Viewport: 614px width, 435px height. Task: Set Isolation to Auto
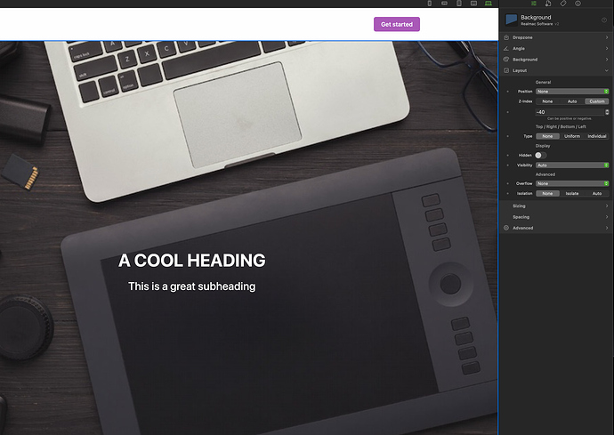597,193
